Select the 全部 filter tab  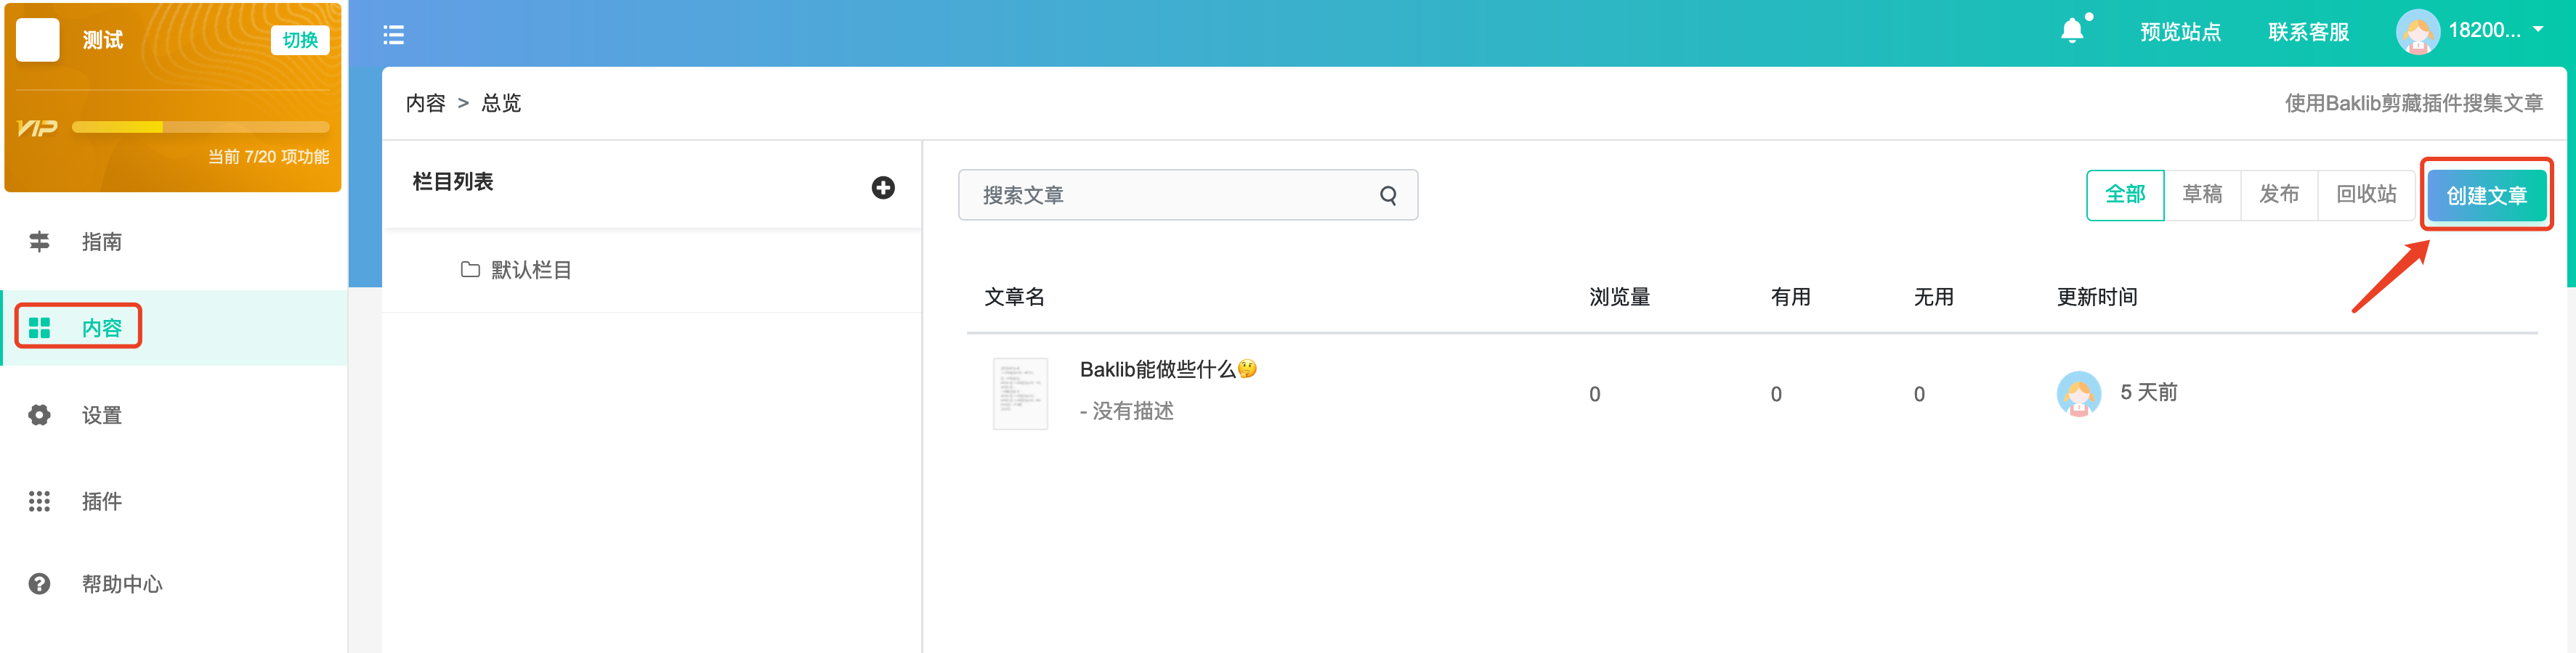point(2125,194)
